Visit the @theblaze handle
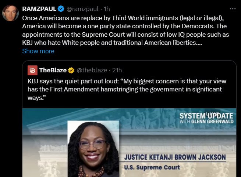 pos(92,70)
